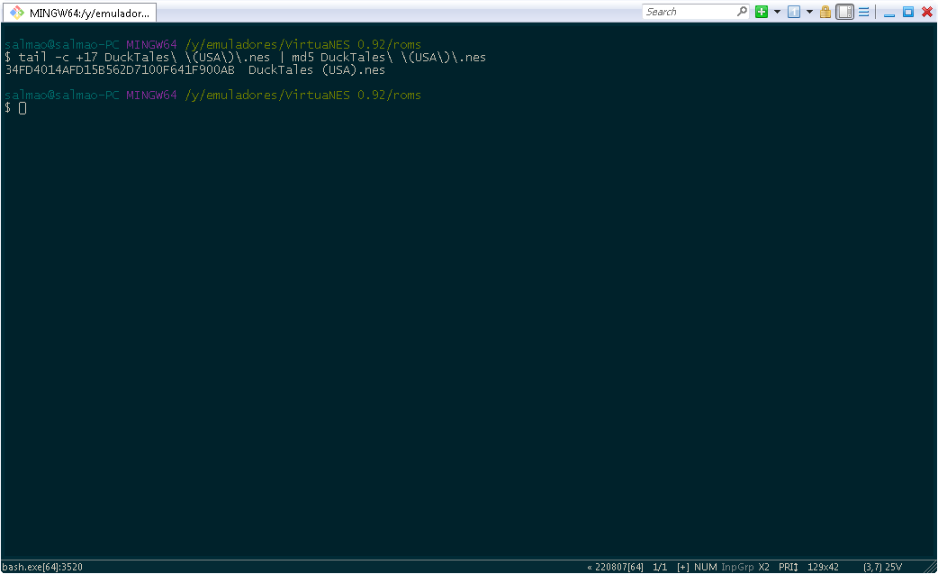Viewport: 938px width, 574px height.
Task: Click second /y/emuladores/VirtuaNES 0.92/roms path
Action: click(x=303, y=96)
